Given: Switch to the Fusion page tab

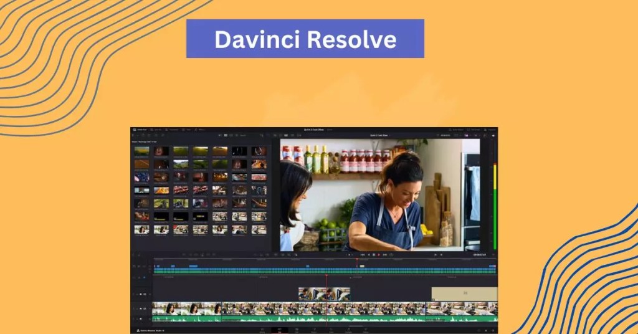Looking at the screenshot, I should click(x=314, y=330).
